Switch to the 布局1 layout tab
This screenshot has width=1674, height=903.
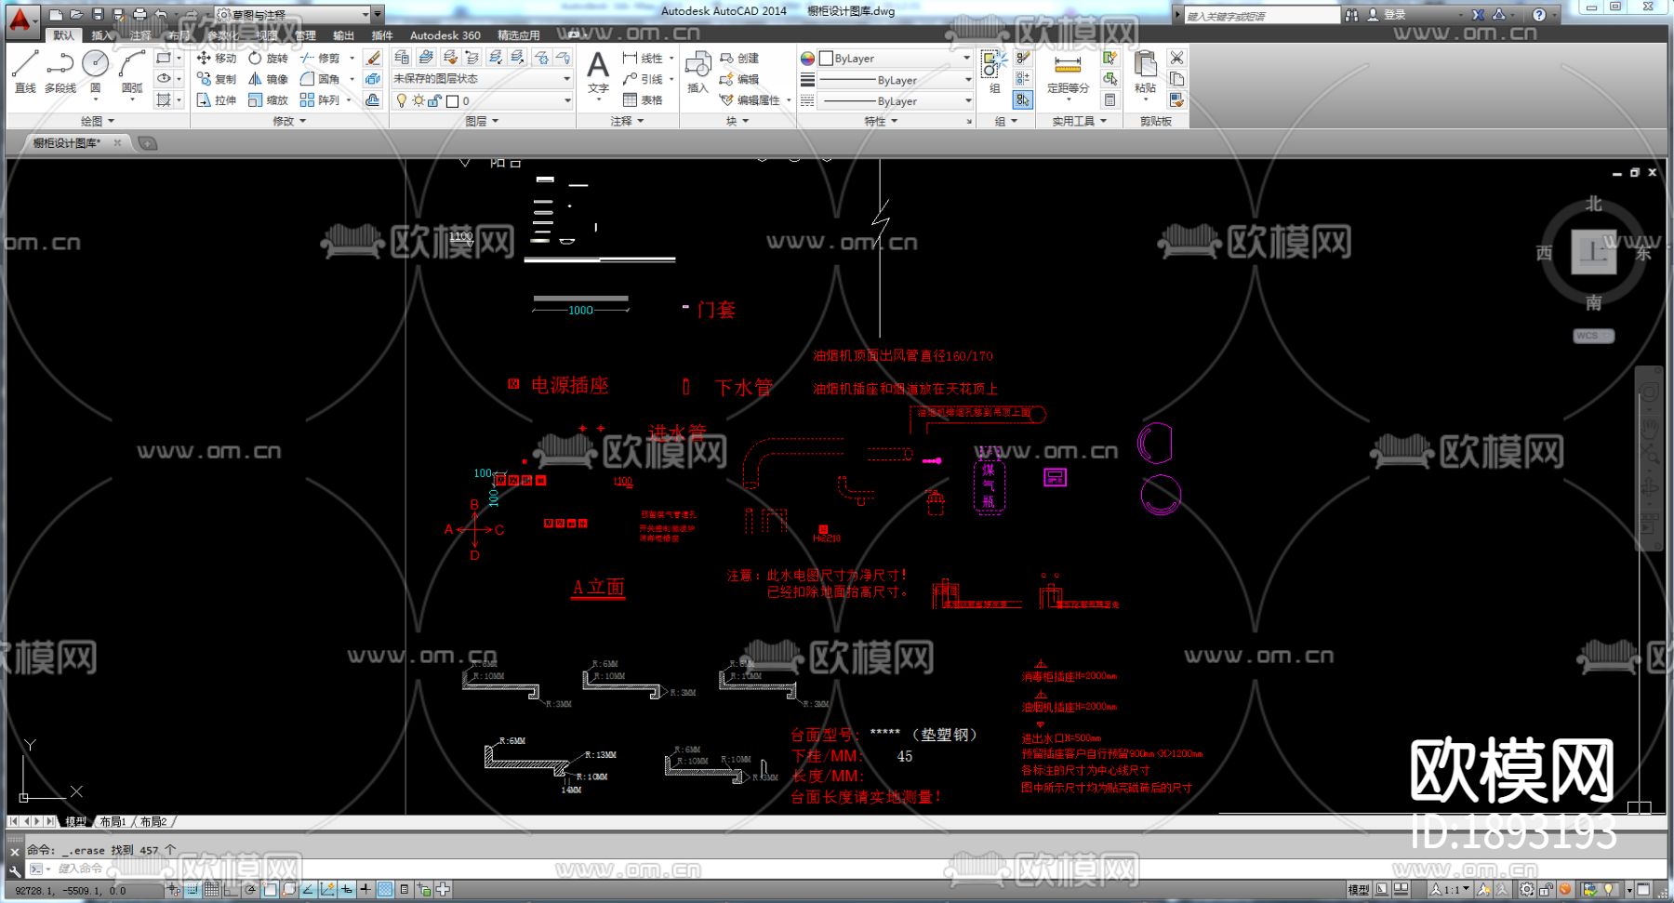[113, 822]
